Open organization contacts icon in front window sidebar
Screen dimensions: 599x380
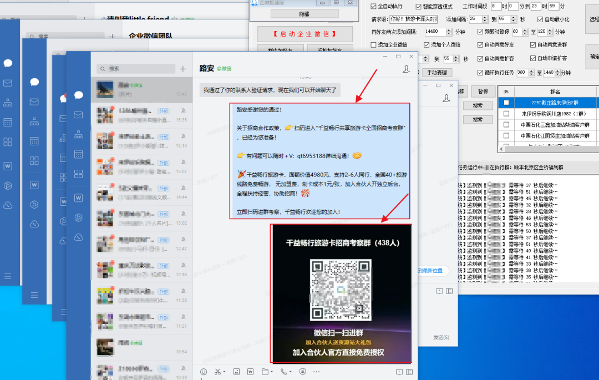point(78,134)
